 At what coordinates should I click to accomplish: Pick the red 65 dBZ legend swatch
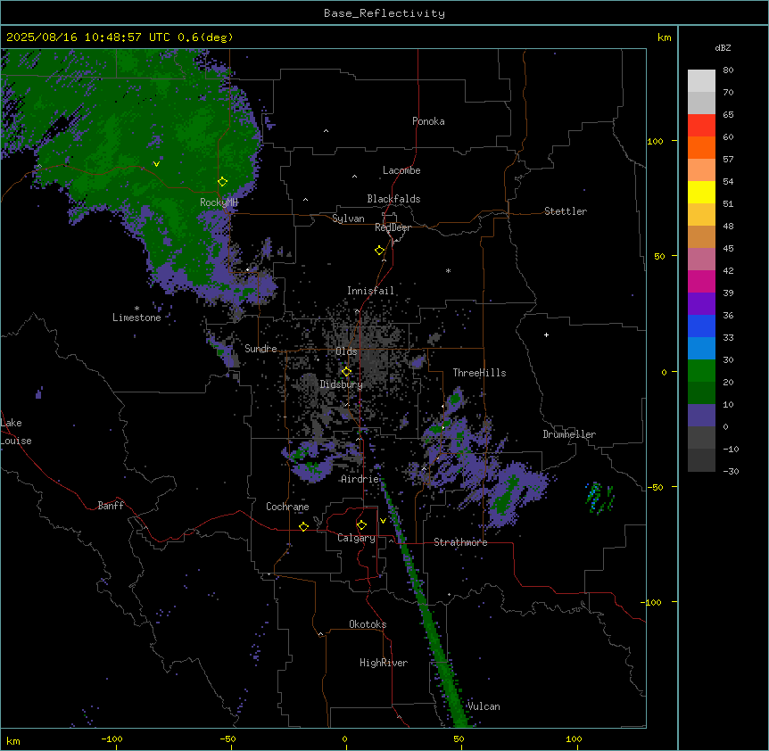(701, 126)
